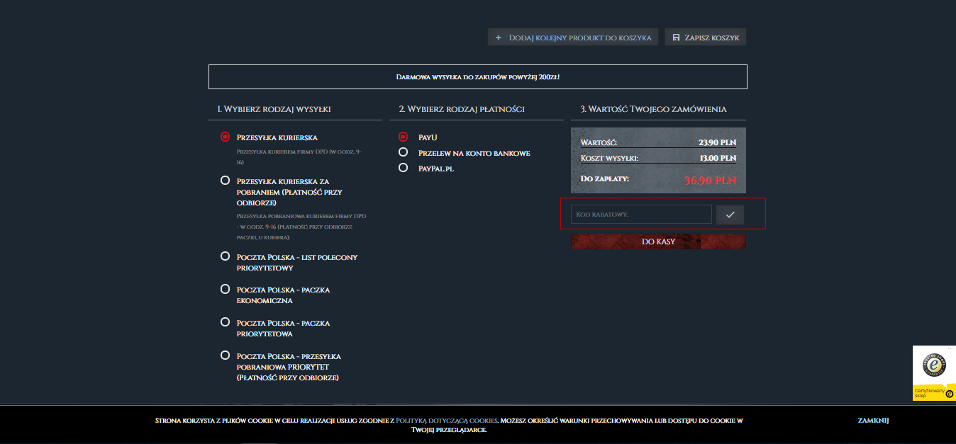Viewport: 956px width, 444px height.
Task: Click the Kod rabatowy input field
Action: 640,214
